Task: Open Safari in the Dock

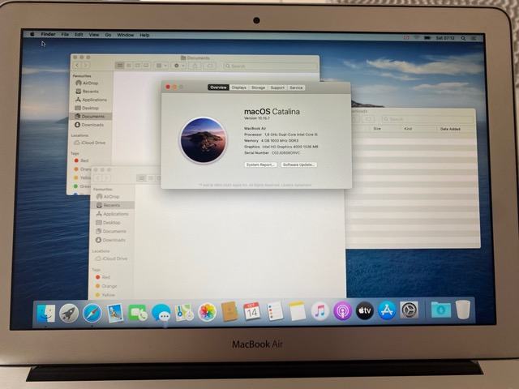Action: [x=92, y=313]
